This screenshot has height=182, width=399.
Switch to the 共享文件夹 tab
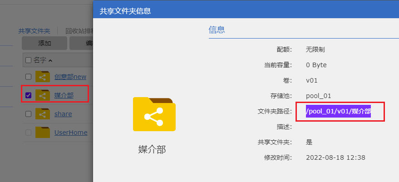[34, 31]
